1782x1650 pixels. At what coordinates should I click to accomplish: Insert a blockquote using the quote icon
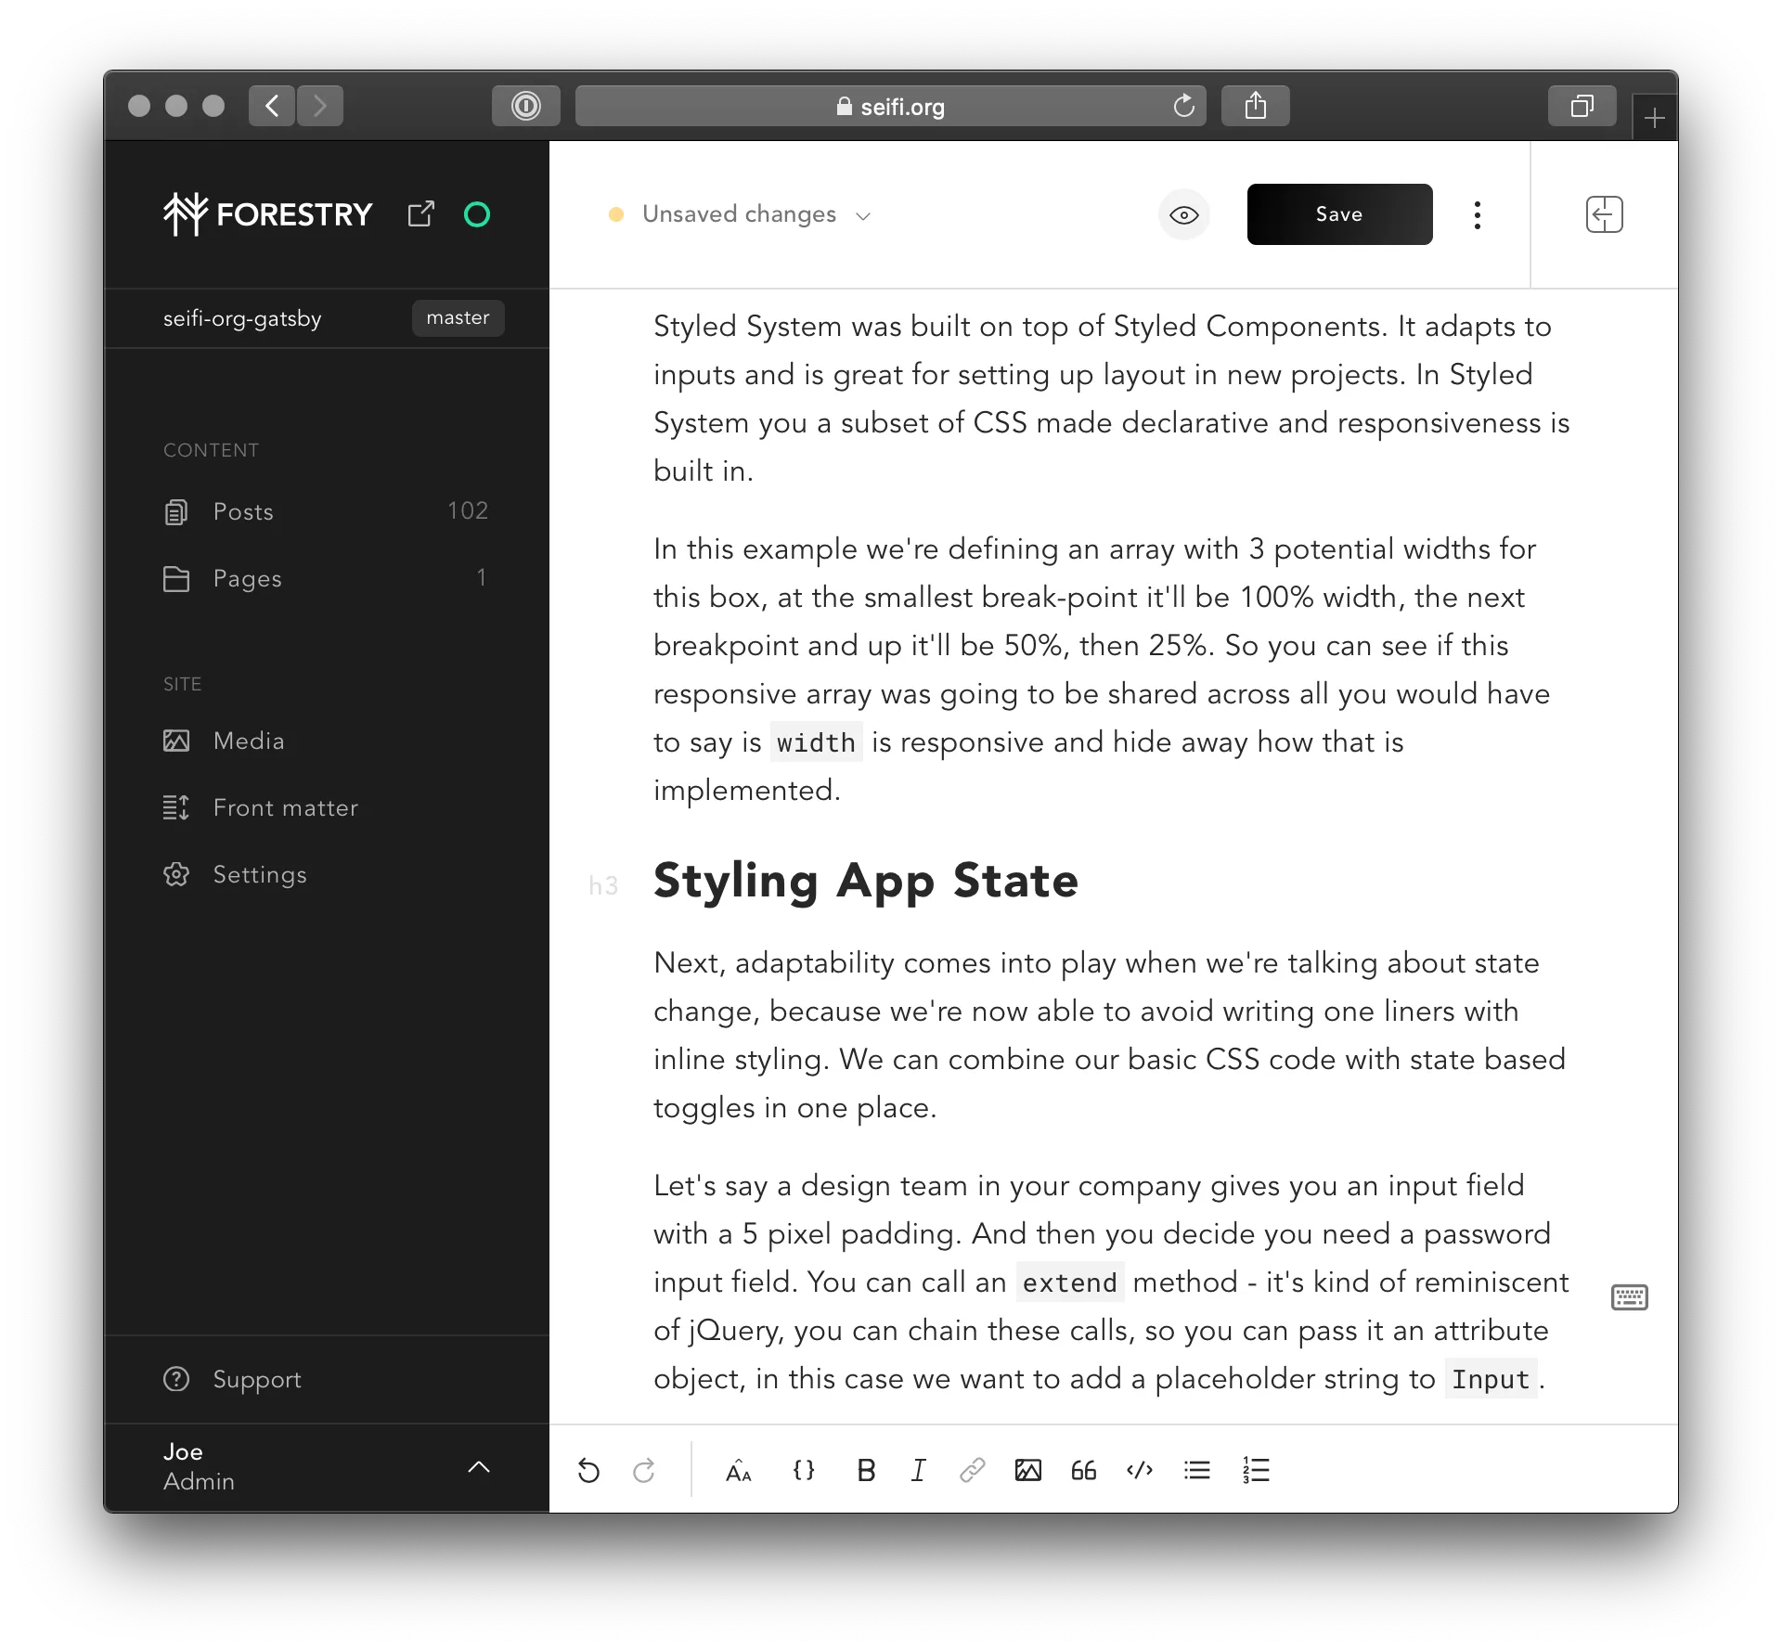(1083, 1471)
